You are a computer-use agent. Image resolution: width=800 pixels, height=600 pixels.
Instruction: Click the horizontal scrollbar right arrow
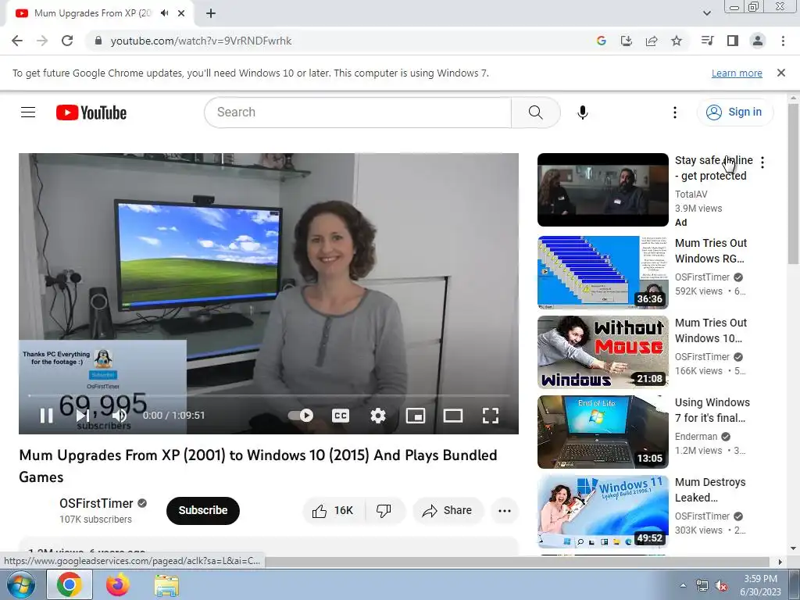pyautogui.click(x=780, y=562)
